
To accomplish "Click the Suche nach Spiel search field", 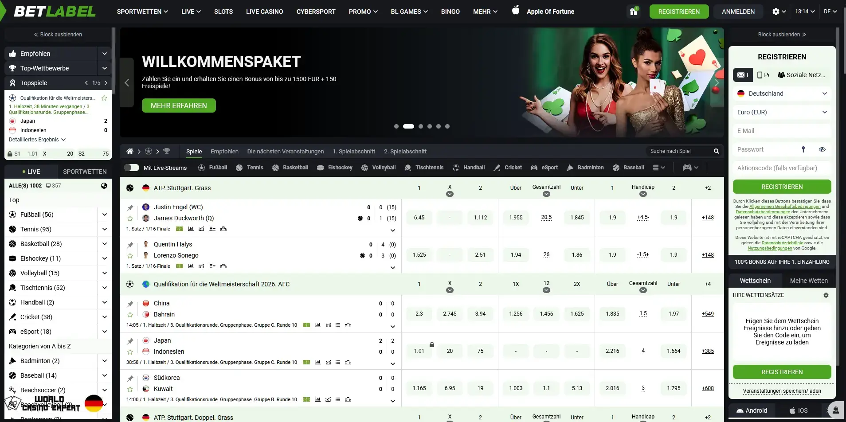I will coord(678,151).
